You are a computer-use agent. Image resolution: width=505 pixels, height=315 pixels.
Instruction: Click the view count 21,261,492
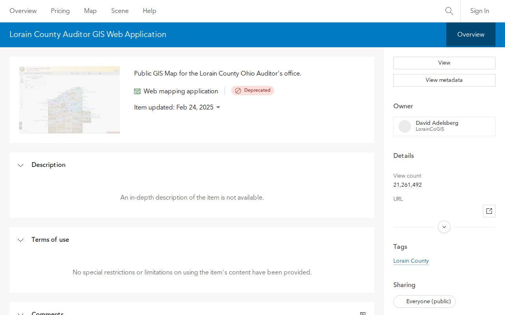(x=408, y=185)
